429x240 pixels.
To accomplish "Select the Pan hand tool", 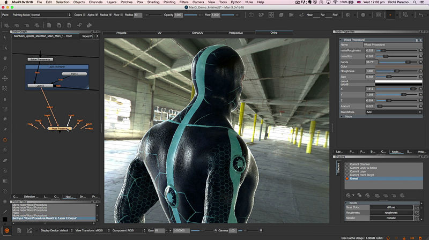I will pyautogui.click(x=5, y=57).
